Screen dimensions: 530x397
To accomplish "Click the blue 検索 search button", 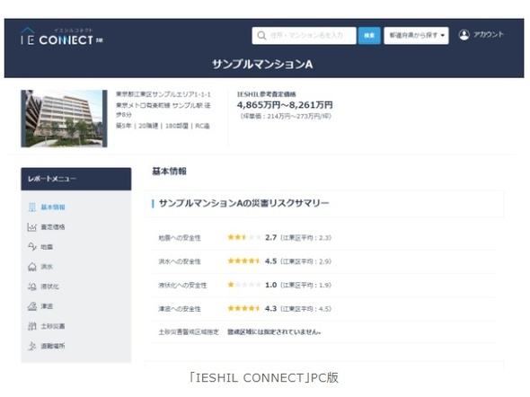I will [369, 35].
